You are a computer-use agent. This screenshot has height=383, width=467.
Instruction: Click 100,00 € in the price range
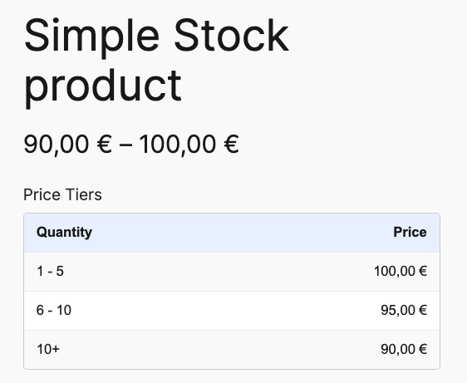(x=189, y=145)
